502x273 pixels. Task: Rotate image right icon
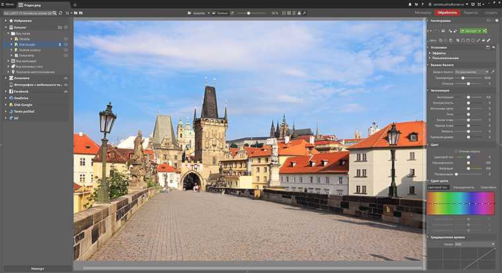tap(455, 31)
